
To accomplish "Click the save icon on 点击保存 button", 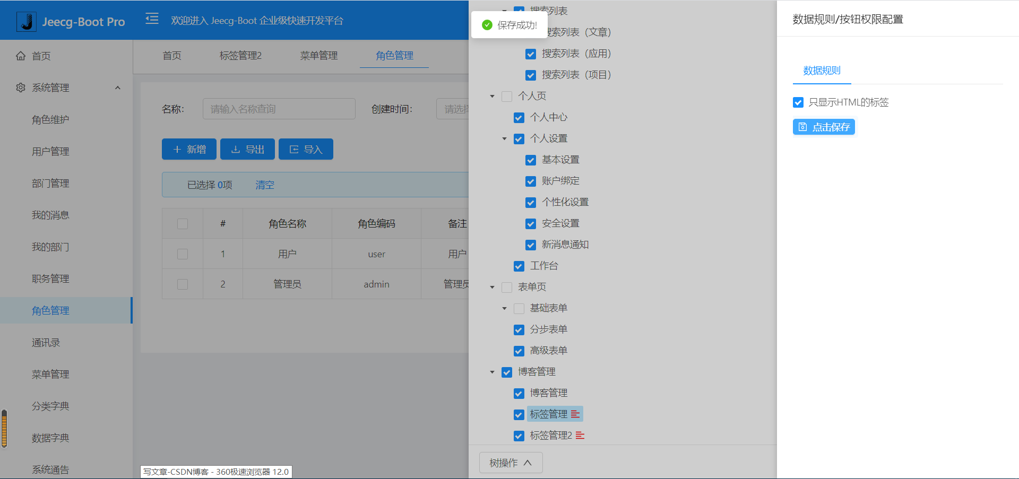I will tap(801, 127).
